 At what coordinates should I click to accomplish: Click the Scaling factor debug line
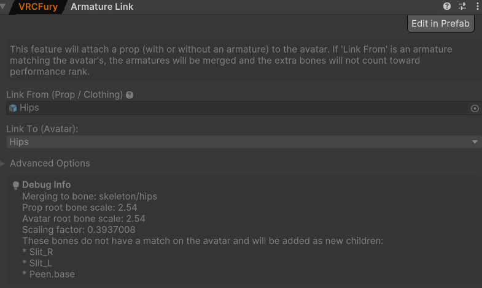(x=79, y=230)
